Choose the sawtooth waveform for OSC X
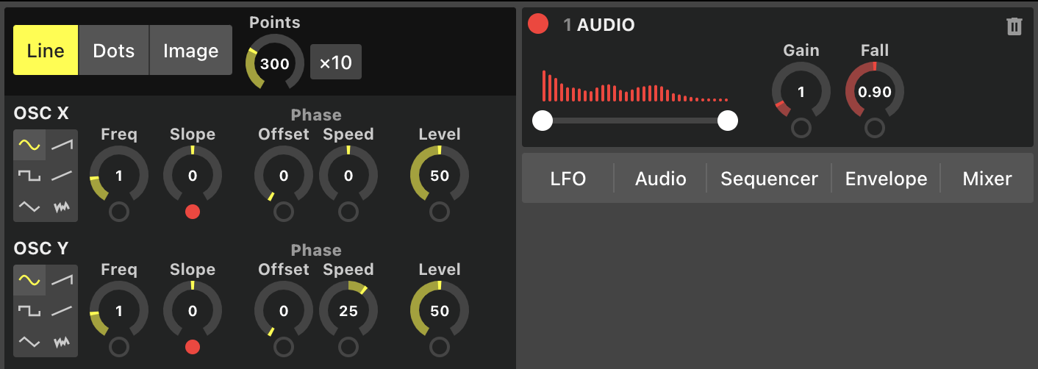 point(62,146)
